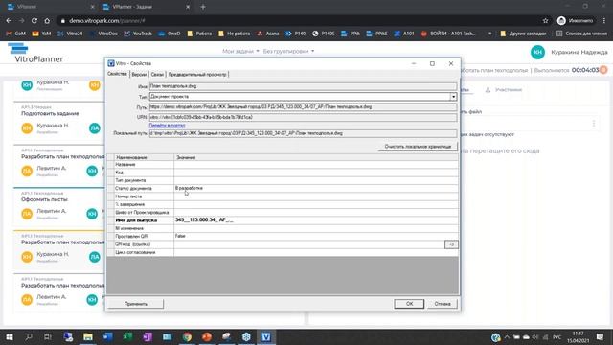Open the Работа bookmarks folder

[x=199, y=34]
